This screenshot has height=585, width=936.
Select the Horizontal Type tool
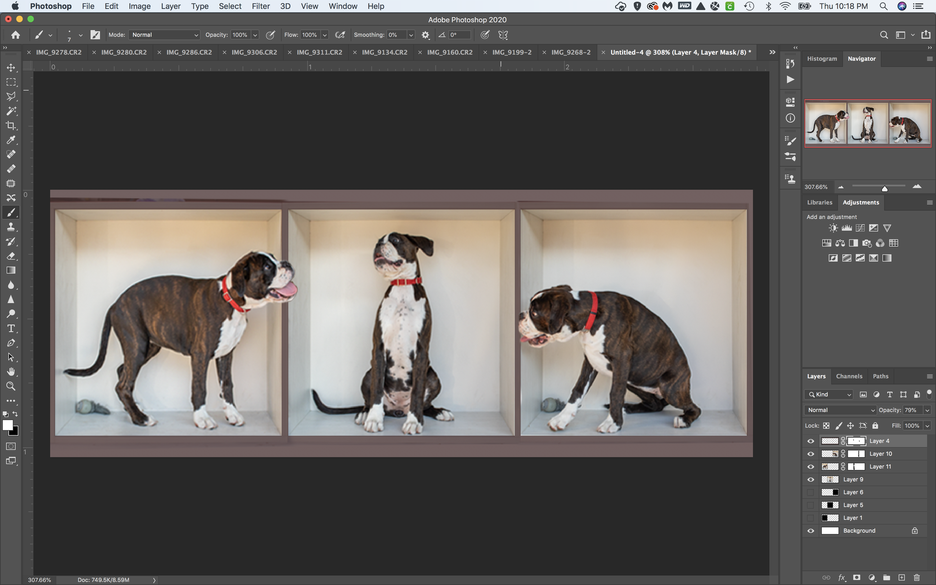click(x=11, y=328)
